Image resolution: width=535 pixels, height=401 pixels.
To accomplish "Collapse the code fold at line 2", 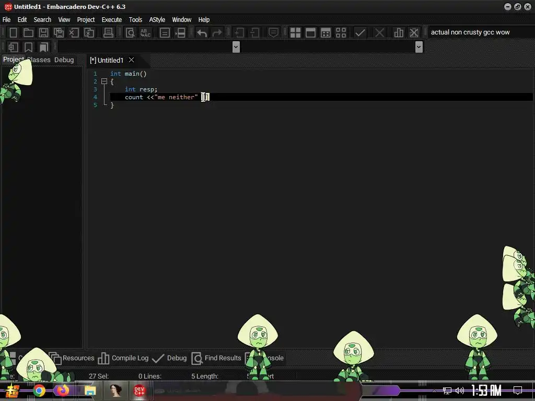I will click(x=104, y=81).
